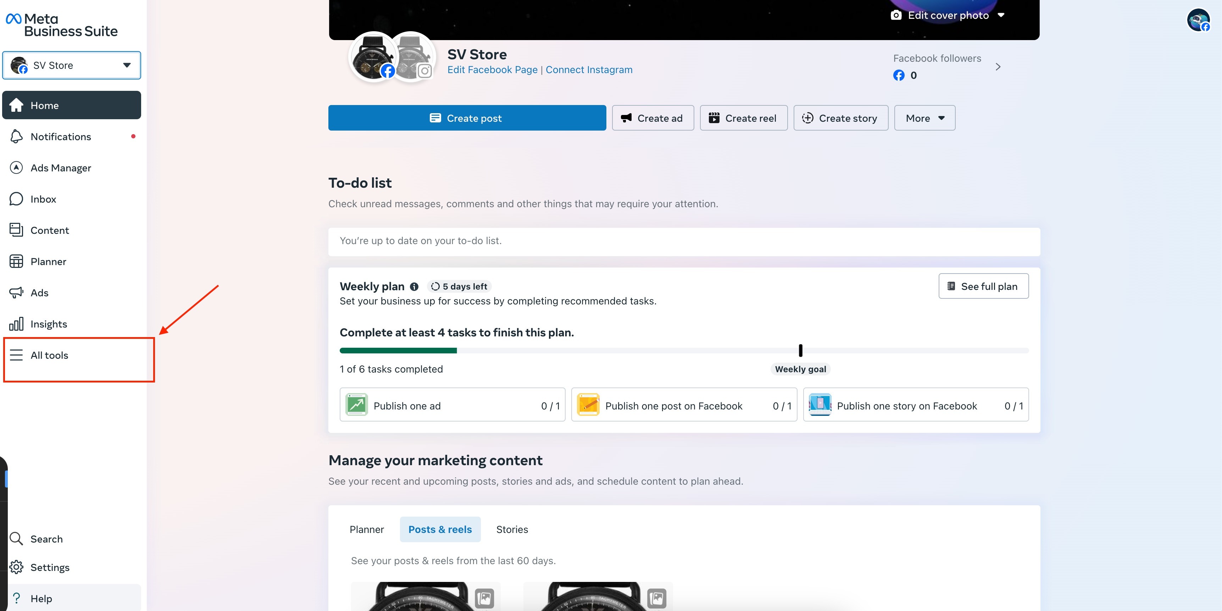Click the Create post button

click(467, 118)
